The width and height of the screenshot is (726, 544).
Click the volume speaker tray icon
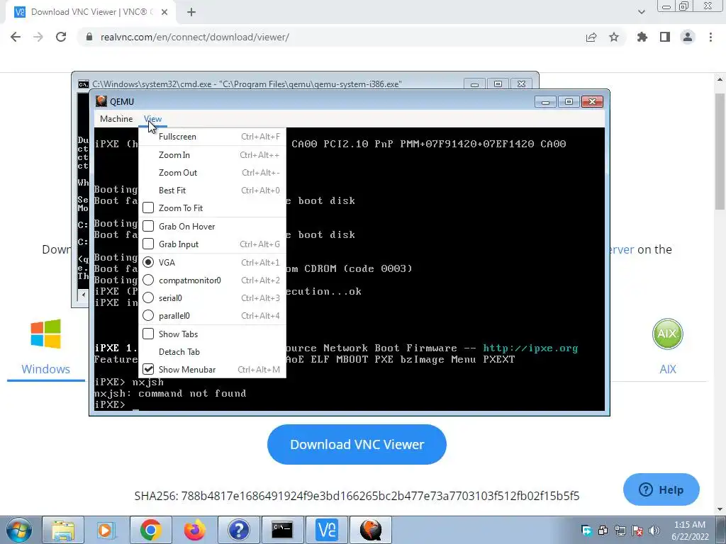(x=654, y=531)
